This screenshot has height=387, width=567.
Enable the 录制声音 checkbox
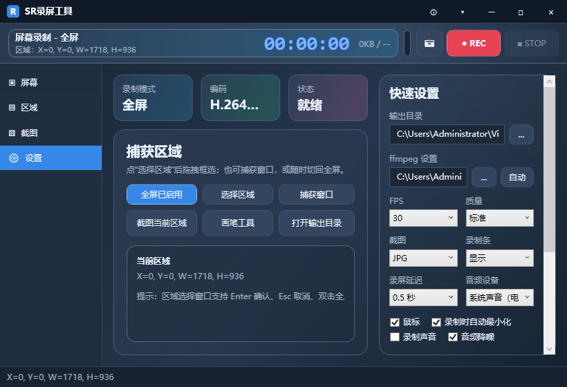pyautogui.click(x=395, y=337)
